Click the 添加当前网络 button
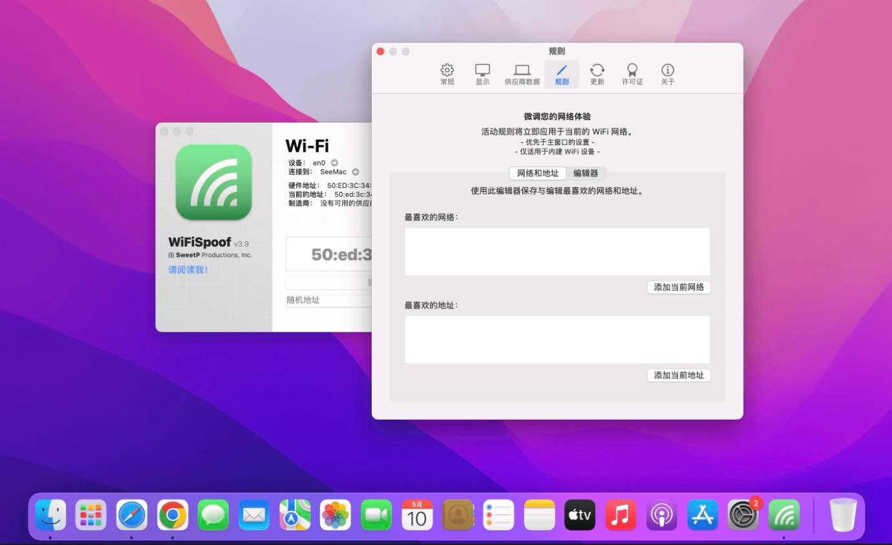 click(x=679, y=287)
